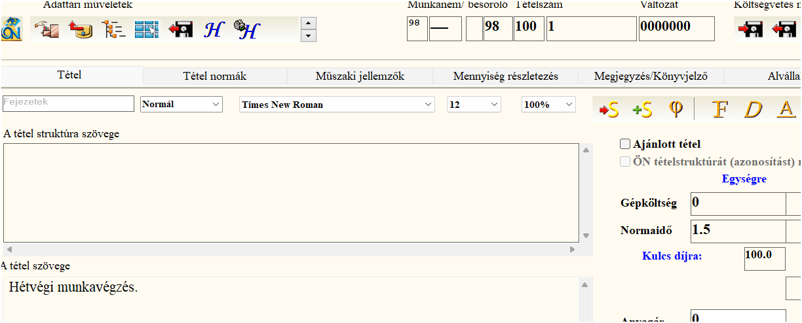This screenshot has height=323, width=802.
Task: Click the Fejezetek input field
Action: coord(68,103)
